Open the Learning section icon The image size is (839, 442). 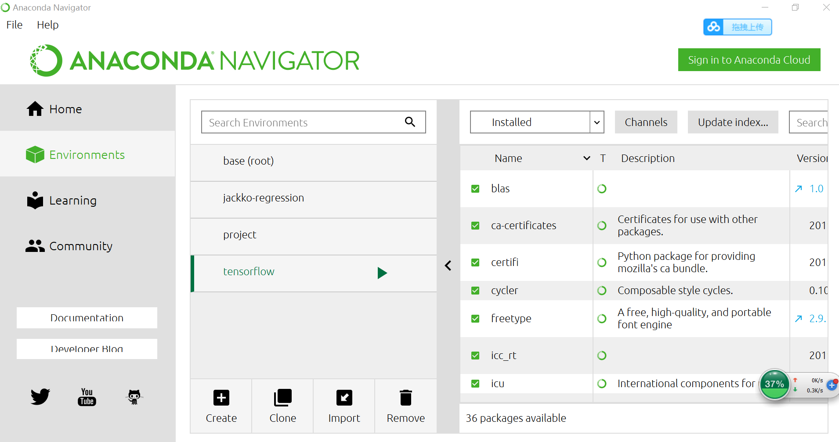35,200
